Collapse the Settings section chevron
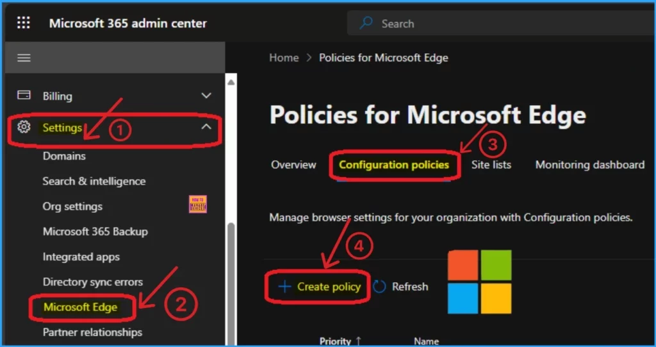This screenshot has width=656, height=347. pyautogui.click(x=206, y=126)
